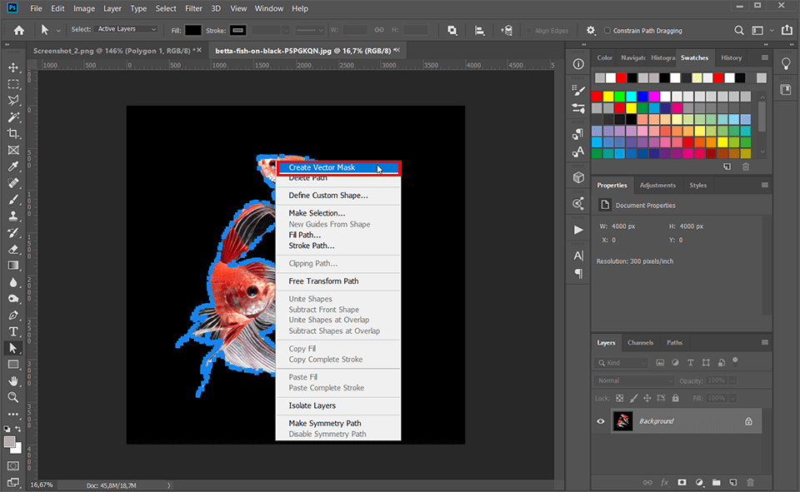
Task: Open the Normal blend mode dropdown
Action: (634, 380)
